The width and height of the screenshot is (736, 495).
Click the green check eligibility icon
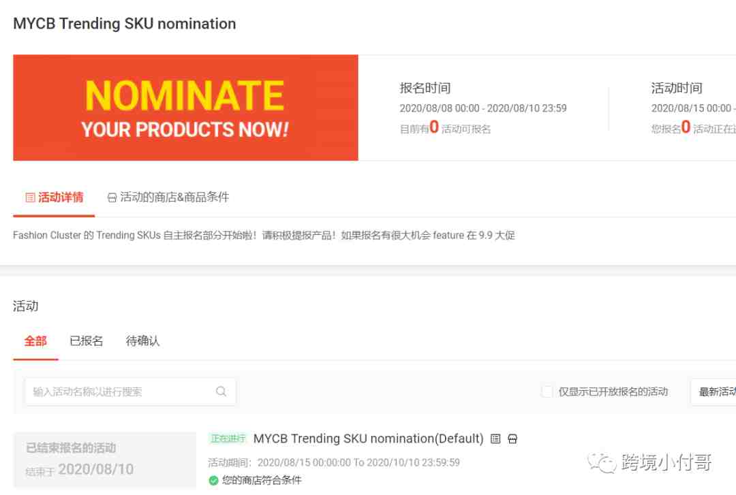213,480
